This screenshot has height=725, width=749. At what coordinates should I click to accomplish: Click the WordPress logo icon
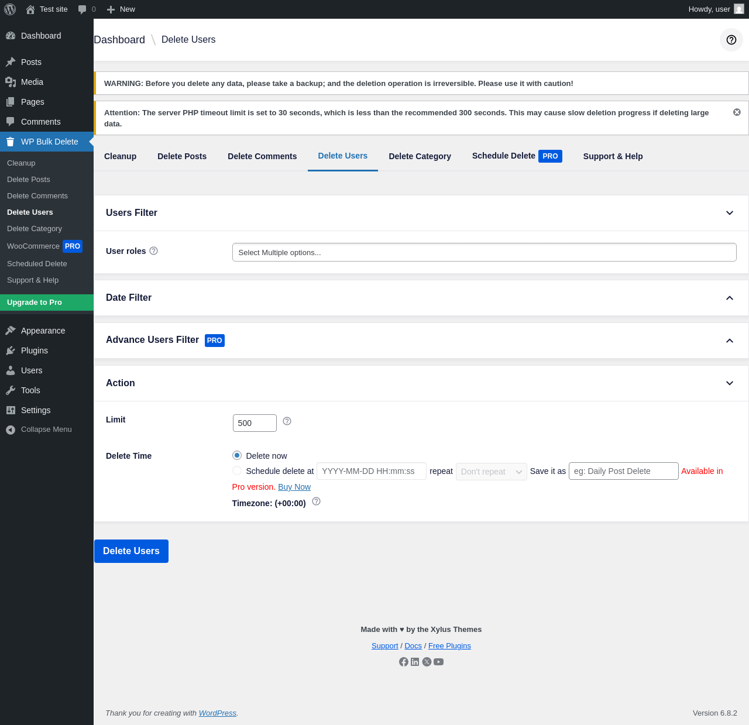(10, 9)
